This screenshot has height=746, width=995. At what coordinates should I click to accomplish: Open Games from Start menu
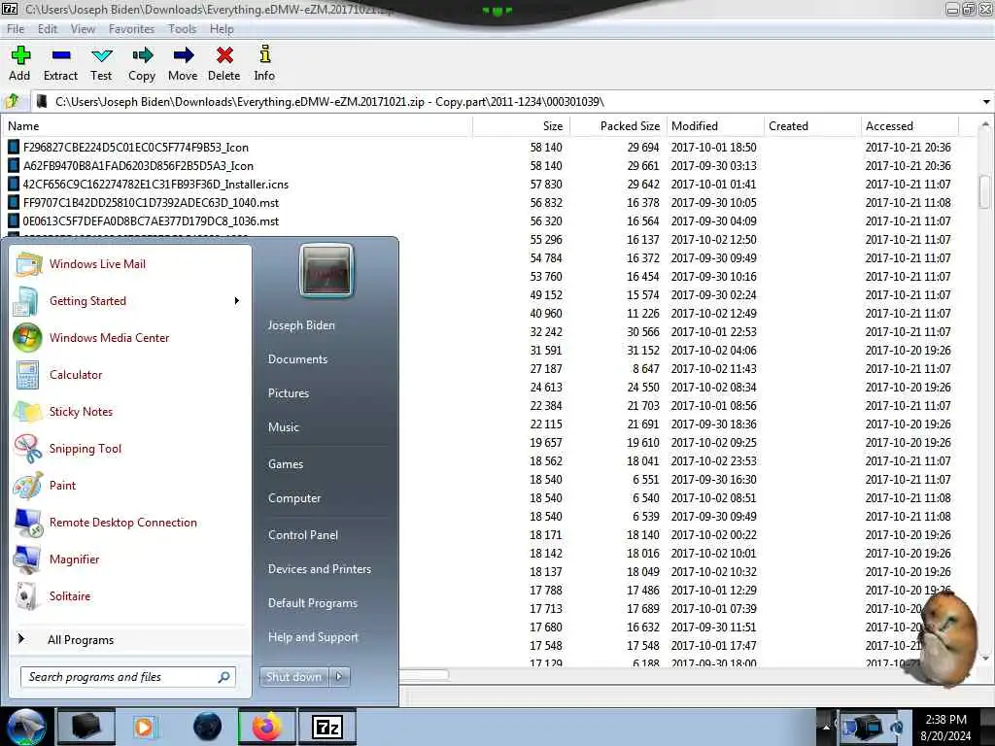point(286,463)
